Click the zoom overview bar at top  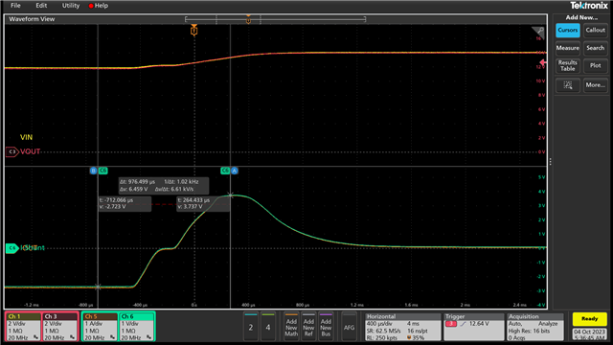tap(275, 19)
